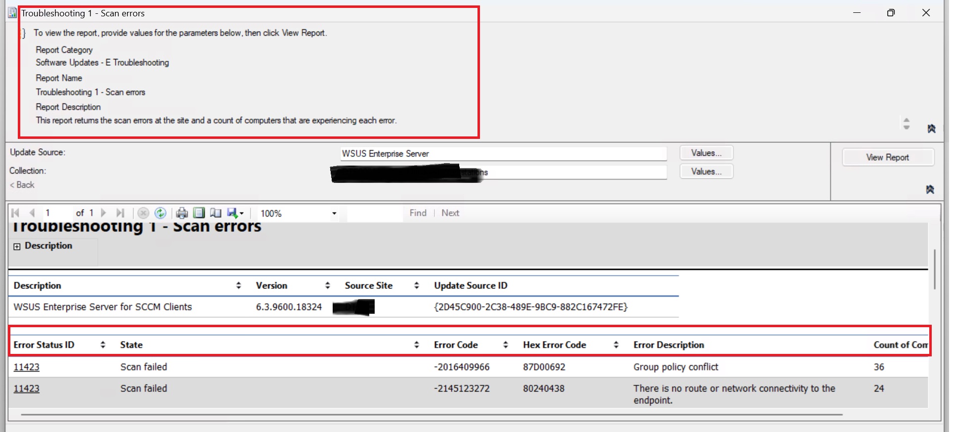This screenshot has width=953, height=432.
Task: Go to the first report page
Action: 15,213
